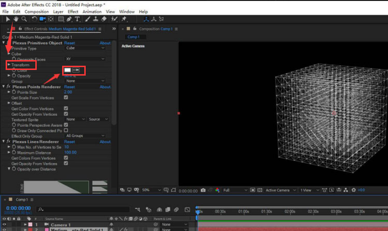Click About for Plexus Lines Renderer

pyautogui.click(x=105, y=142)
